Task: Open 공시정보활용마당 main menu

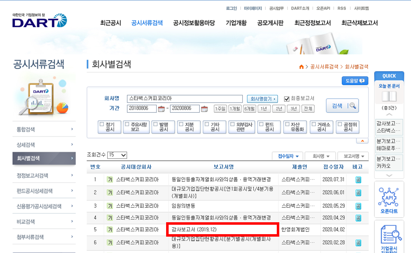Action: tap(194, 23)
